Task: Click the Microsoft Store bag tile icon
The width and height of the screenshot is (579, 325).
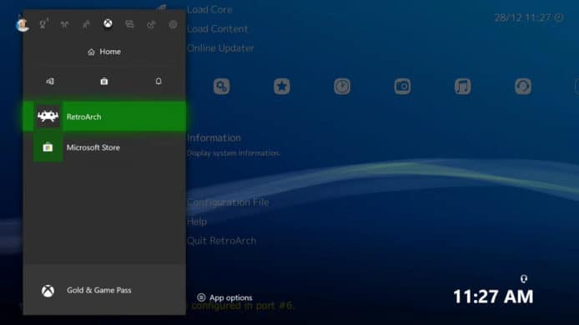Action: (x=48, y=147)
